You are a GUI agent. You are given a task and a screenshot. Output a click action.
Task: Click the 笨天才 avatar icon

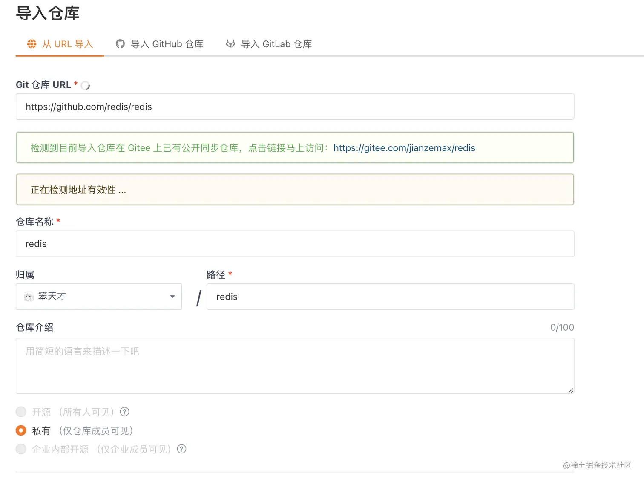(x=29, y=297)
